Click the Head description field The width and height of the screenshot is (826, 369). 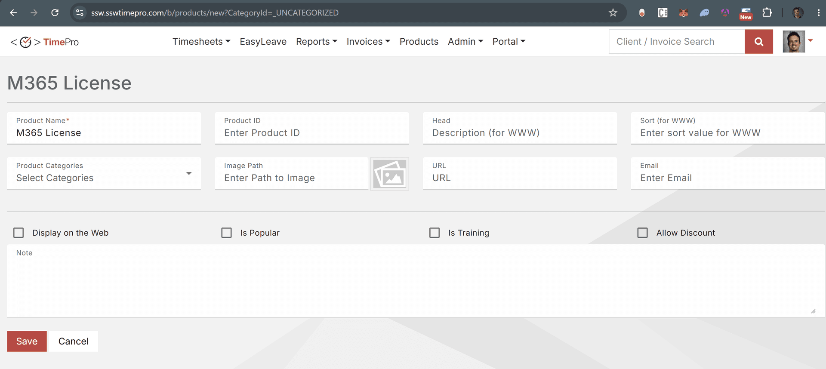pyautogui.click(x=520, y=128)
